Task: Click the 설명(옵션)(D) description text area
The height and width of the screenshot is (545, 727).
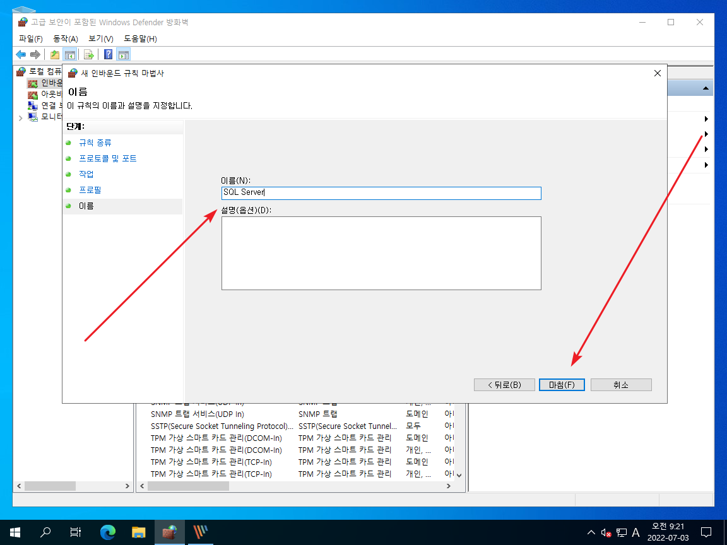Action: 381,253
